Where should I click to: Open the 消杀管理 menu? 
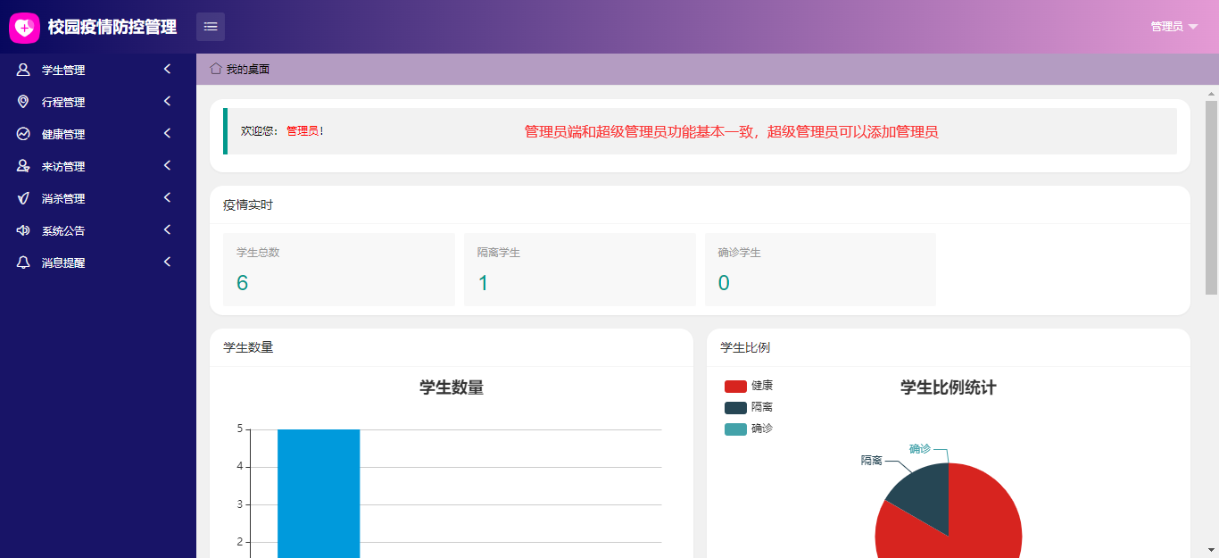(98, 198)
